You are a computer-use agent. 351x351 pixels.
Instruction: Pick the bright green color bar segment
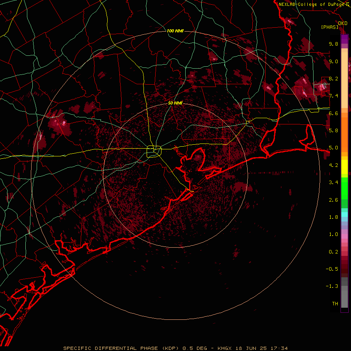(x=344, y=188)
